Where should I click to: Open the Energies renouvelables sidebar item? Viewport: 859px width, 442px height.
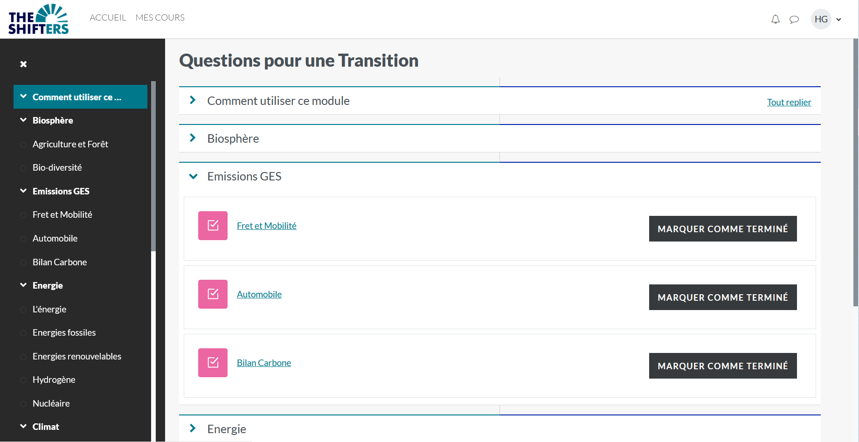[77, 356]
